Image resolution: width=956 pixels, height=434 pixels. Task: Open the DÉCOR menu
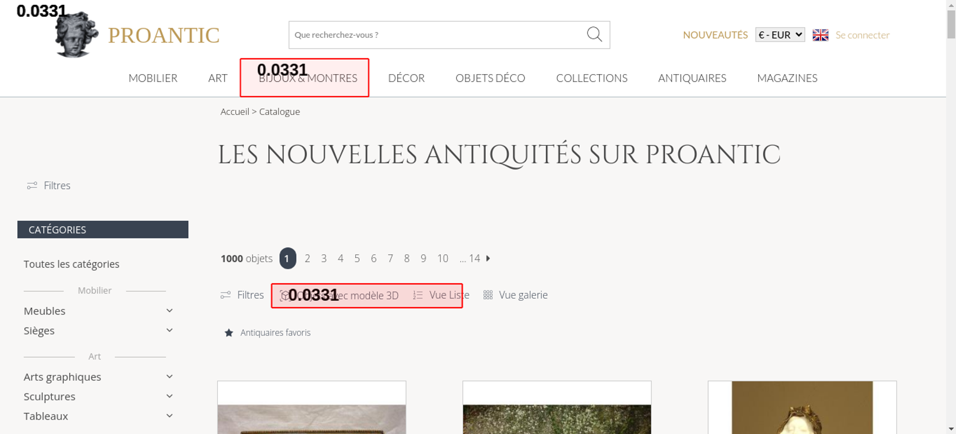click(x=406, y=78)
